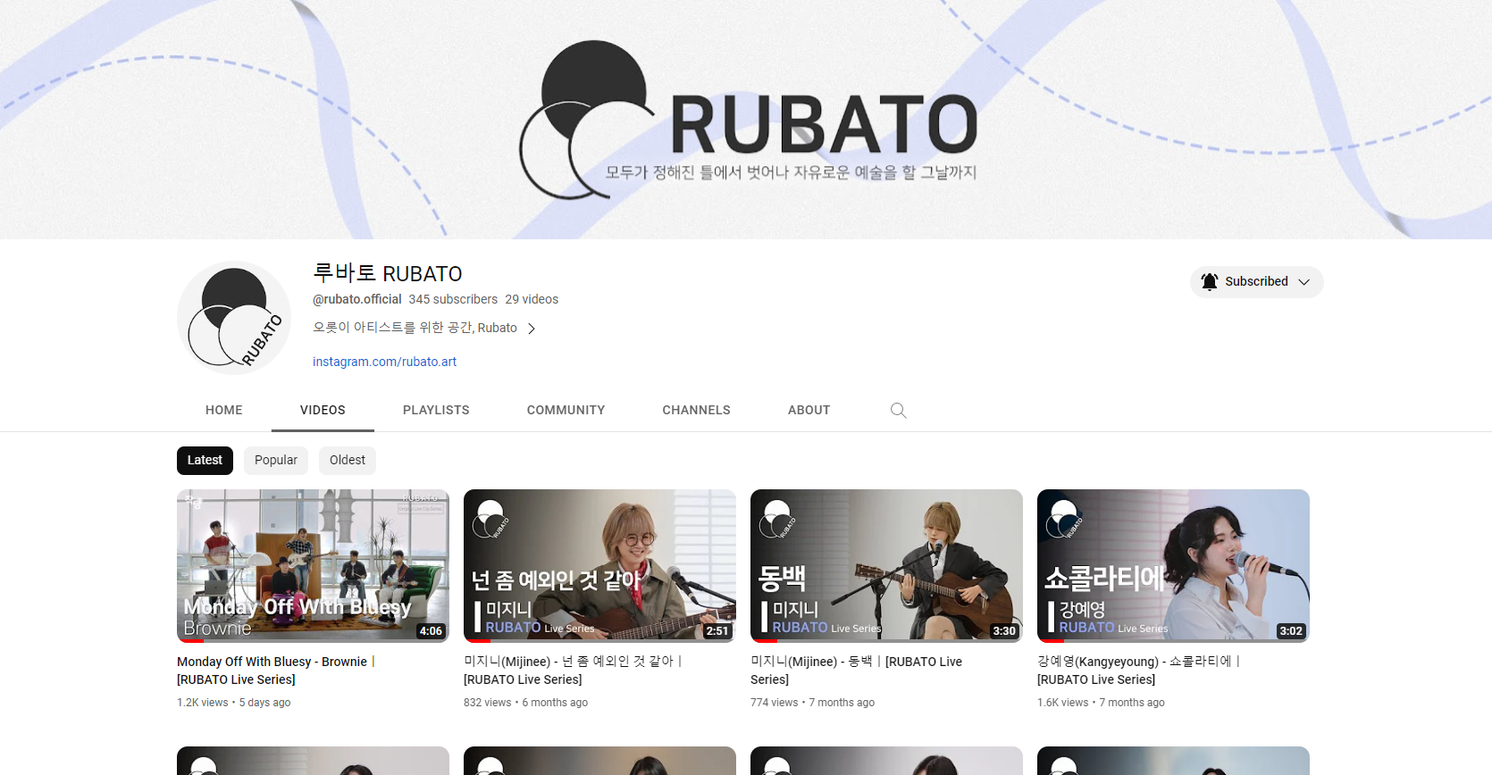
Task: Sort videos by Popular
Action: 276,461
